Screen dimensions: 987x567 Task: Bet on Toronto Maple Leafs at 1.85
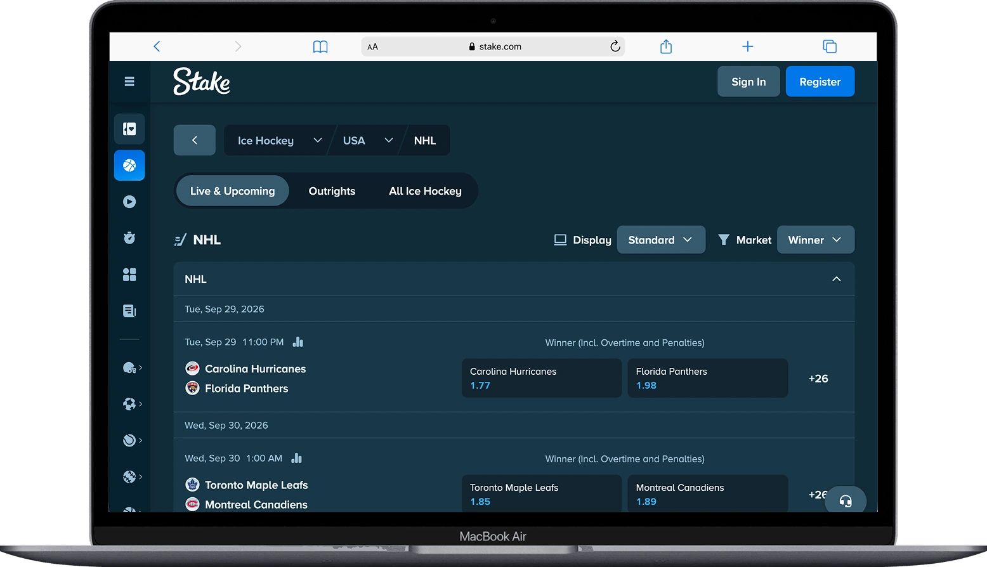[542, 493]
